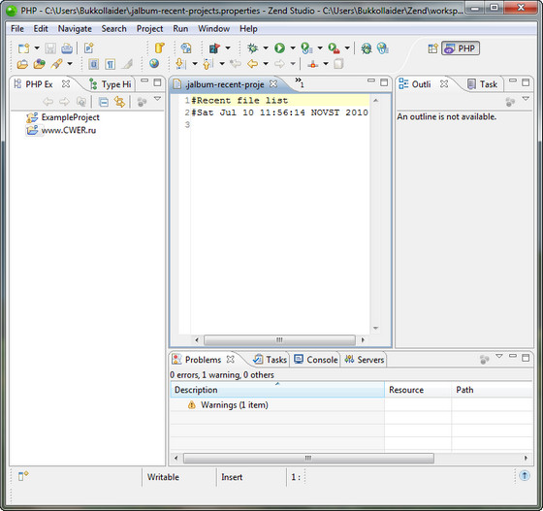Click the Print icon in toolbar
Viewport: 543px width, 511px height.
point(67,48)
